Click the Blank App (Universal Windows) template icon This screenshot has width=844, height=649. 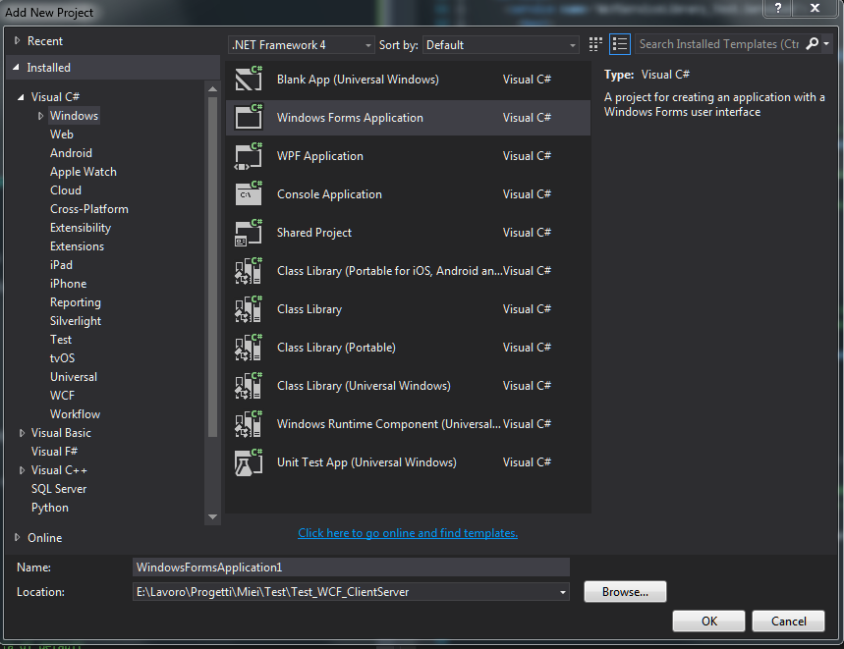[x=249, y=80]
